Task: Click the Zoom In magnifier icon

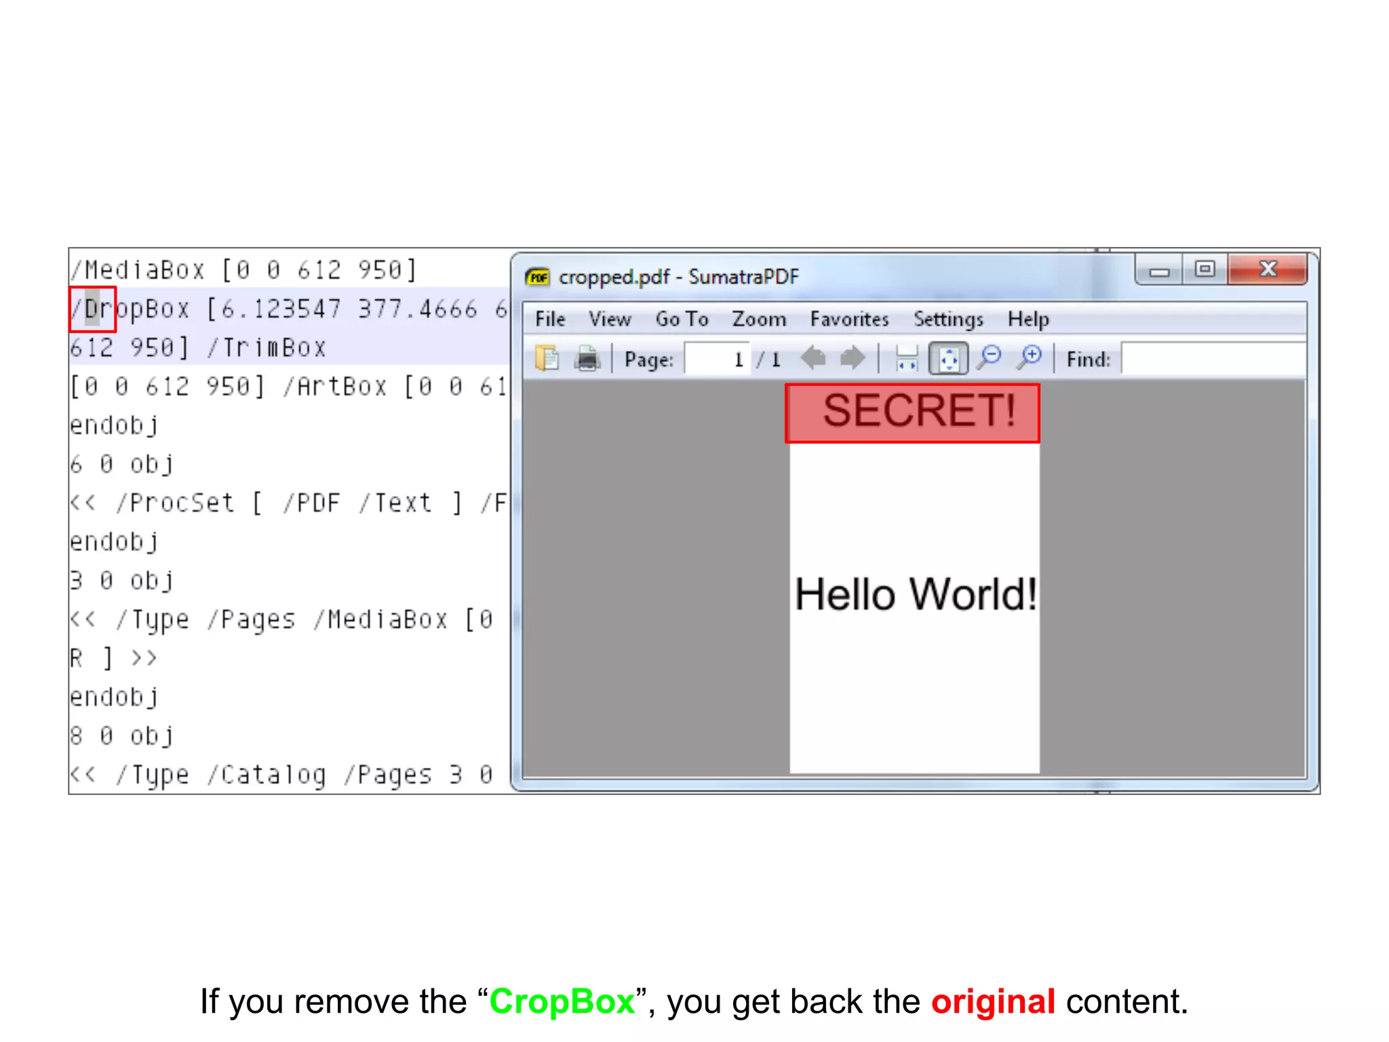Action: click(1030, 358)
